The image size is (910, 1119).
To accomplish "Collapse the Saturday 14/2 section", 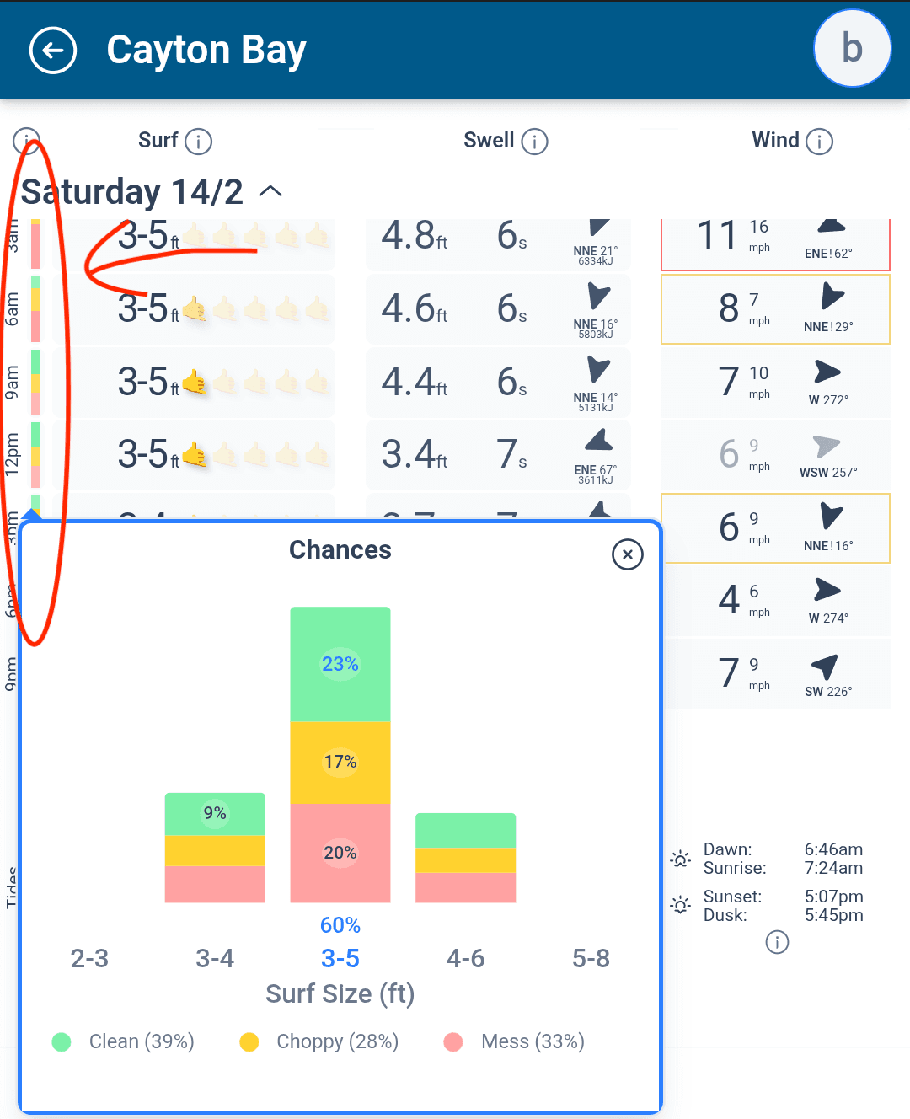I will pos(270,192).
